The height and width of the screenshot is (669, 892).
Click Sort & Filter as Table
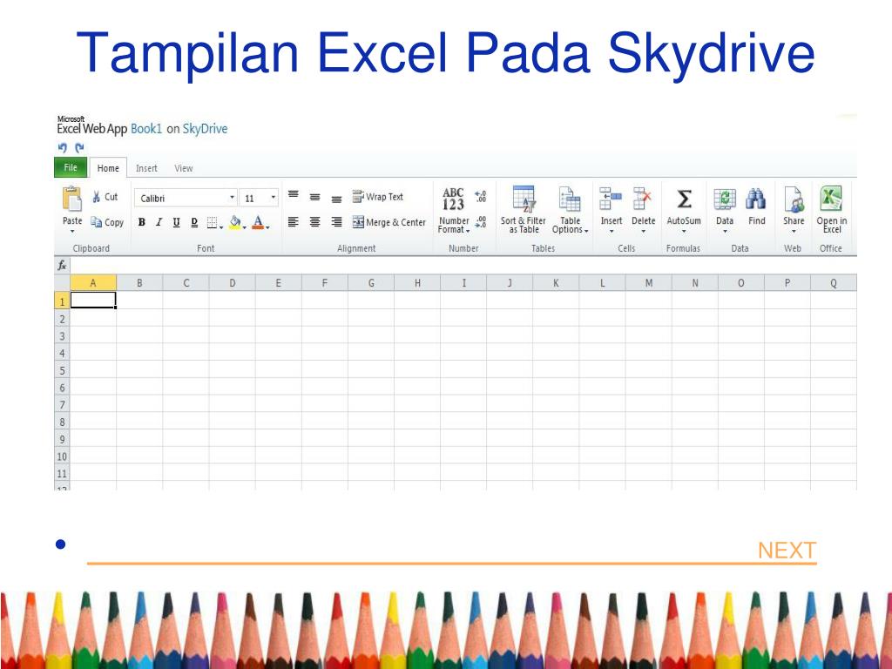click(524, 211)
